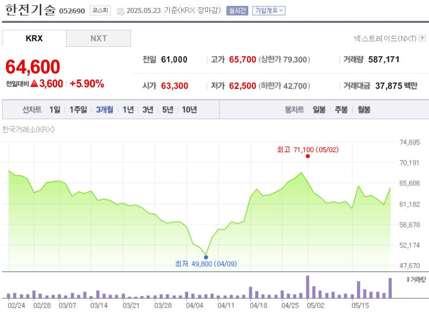Click the 47,670 price axis label
The width and height of the screenshot is (429, 312).
[x=410, y=266]
